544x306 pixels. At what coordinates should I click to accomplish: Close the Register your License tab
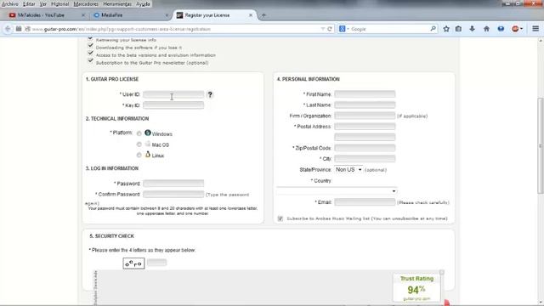click(251, 15)
